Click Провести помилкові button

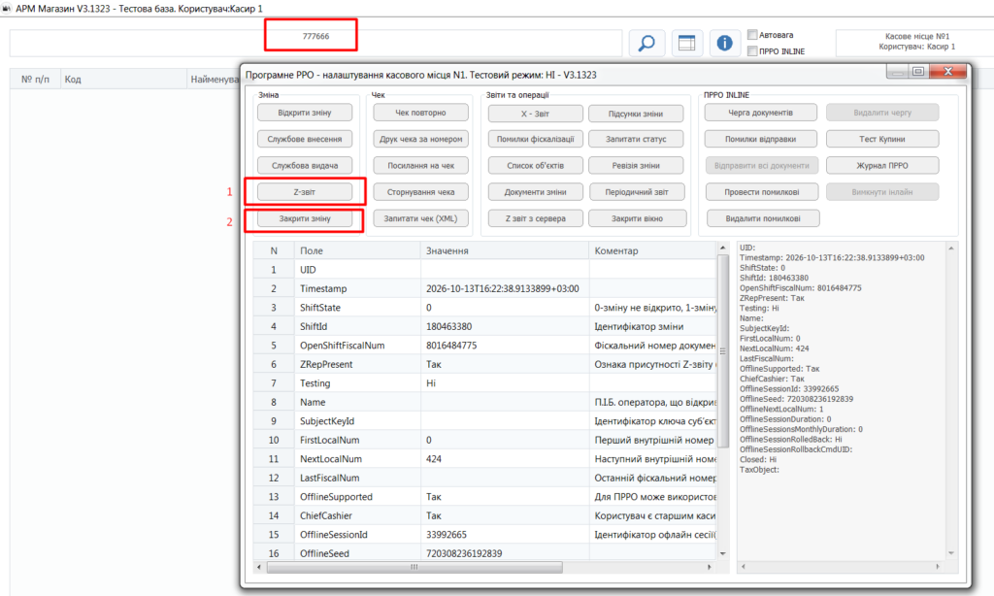[762, 192]
